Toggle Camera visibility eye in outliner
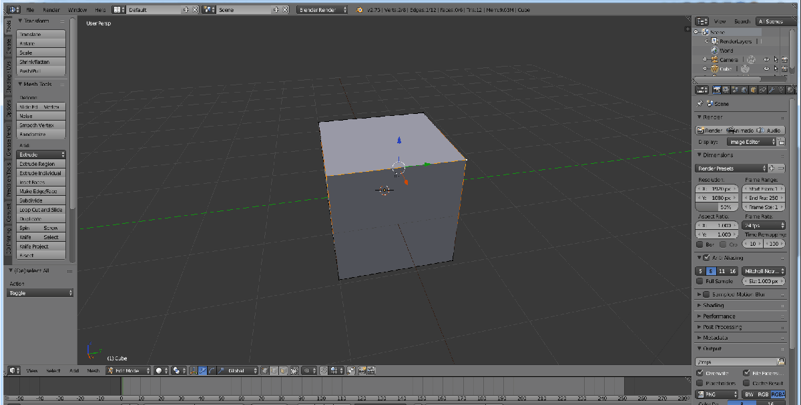This screenshot has width=801, height=405. pyautogui.click(x=766, y=60)
